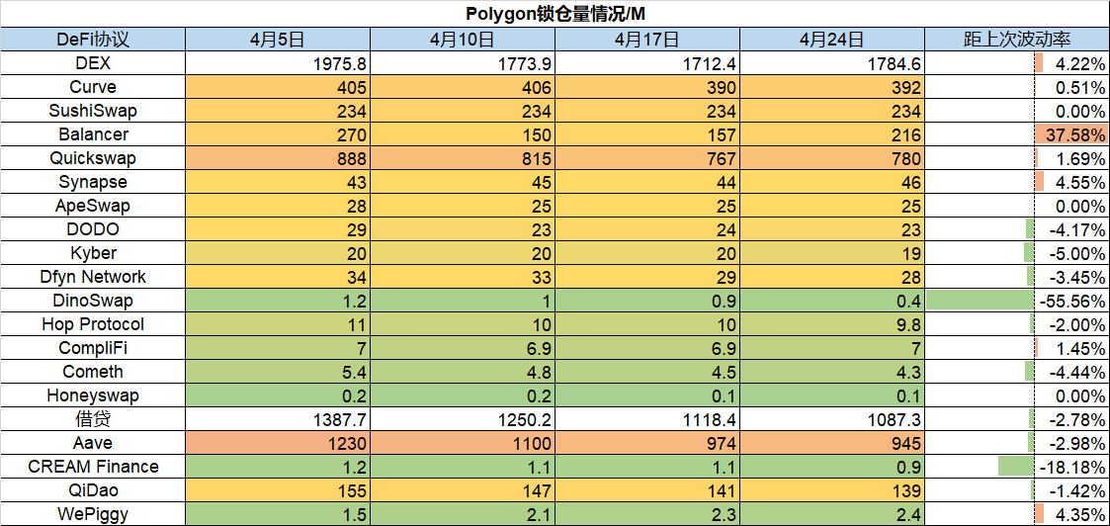Image resolution: width=1110 pixels, height=526 pixels.
Task: Select the Quickswap change 1.69%
Action: tap(1017, 158)
